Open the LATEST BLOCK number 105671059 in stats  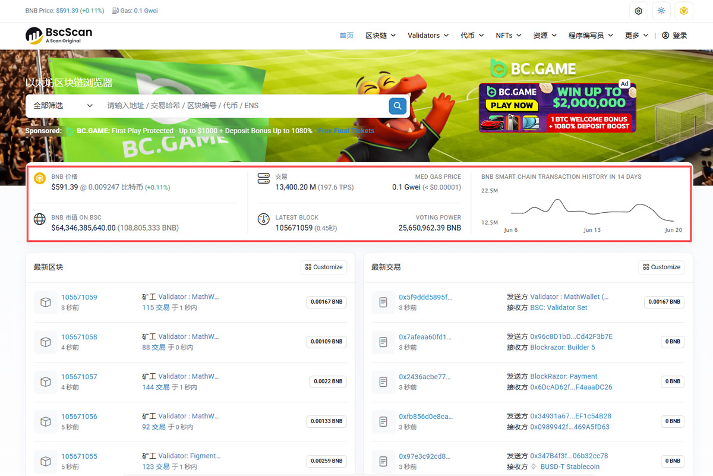pos(294,228)
